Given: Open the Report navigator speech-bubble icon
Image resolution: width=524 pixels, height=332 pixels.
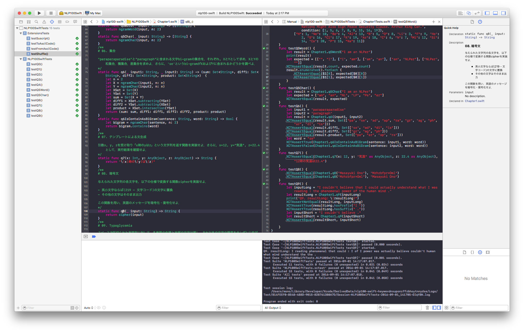Looking at the screenshot, I should pos(75,22).
